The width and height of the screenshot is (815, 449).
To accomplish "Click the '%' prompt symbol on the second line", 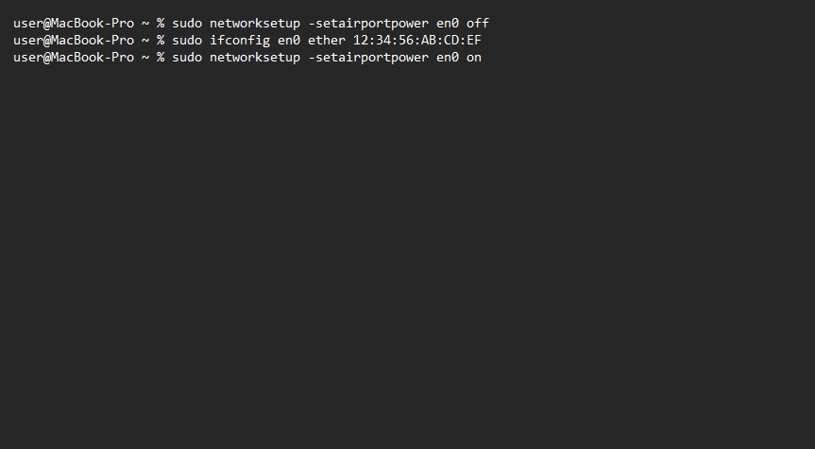I will point(161,40).
